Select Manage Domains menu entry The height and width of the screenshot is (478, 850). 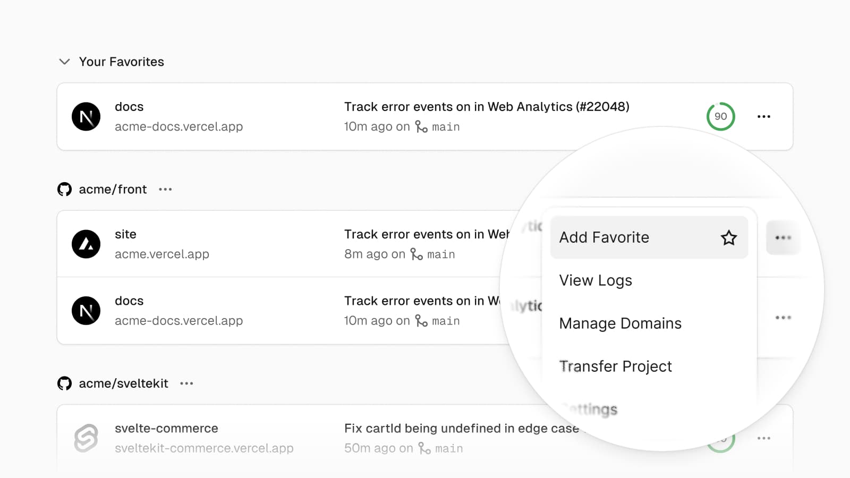[620, 323]
